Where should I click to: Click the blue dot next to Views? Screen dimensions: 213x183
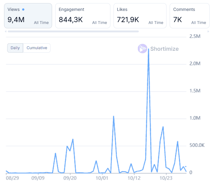[x=23, y=10]
